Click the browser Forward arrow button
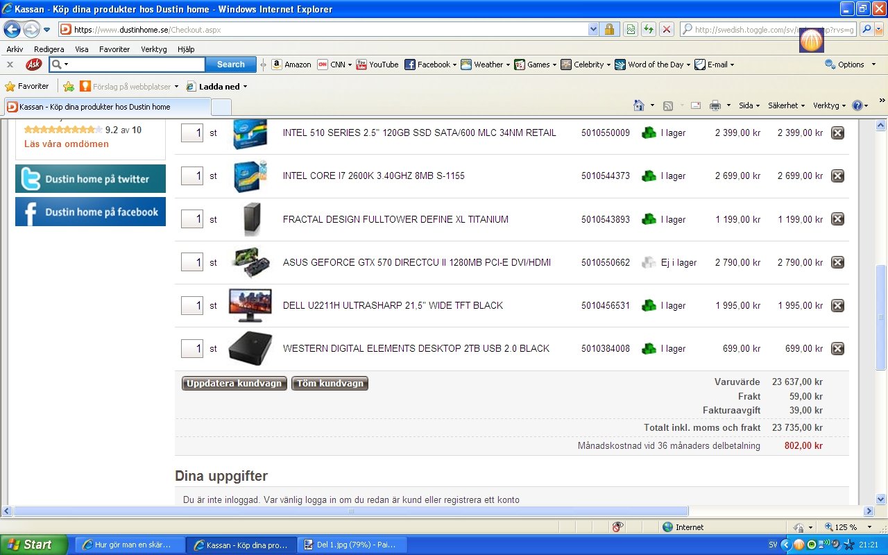888x555 pixels. (x=31, y=29)
